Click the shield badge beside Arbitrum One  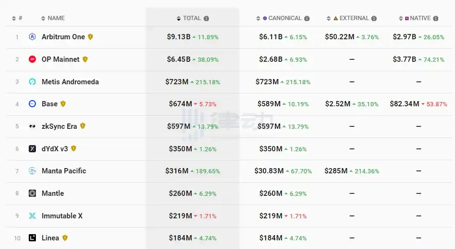[90, 37]
